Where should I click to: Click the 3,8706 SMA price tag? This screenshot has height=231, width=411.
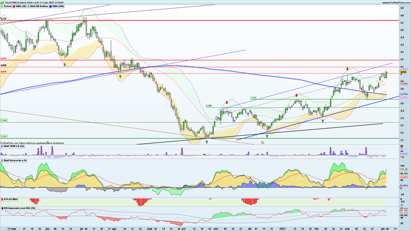coord(404,84)
